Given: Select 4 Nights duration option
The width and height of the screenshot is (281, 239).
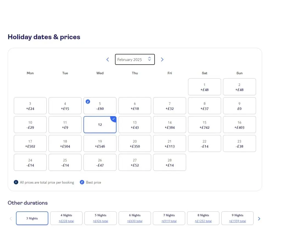Looking at the screenshot, I should tap(66, 218).
